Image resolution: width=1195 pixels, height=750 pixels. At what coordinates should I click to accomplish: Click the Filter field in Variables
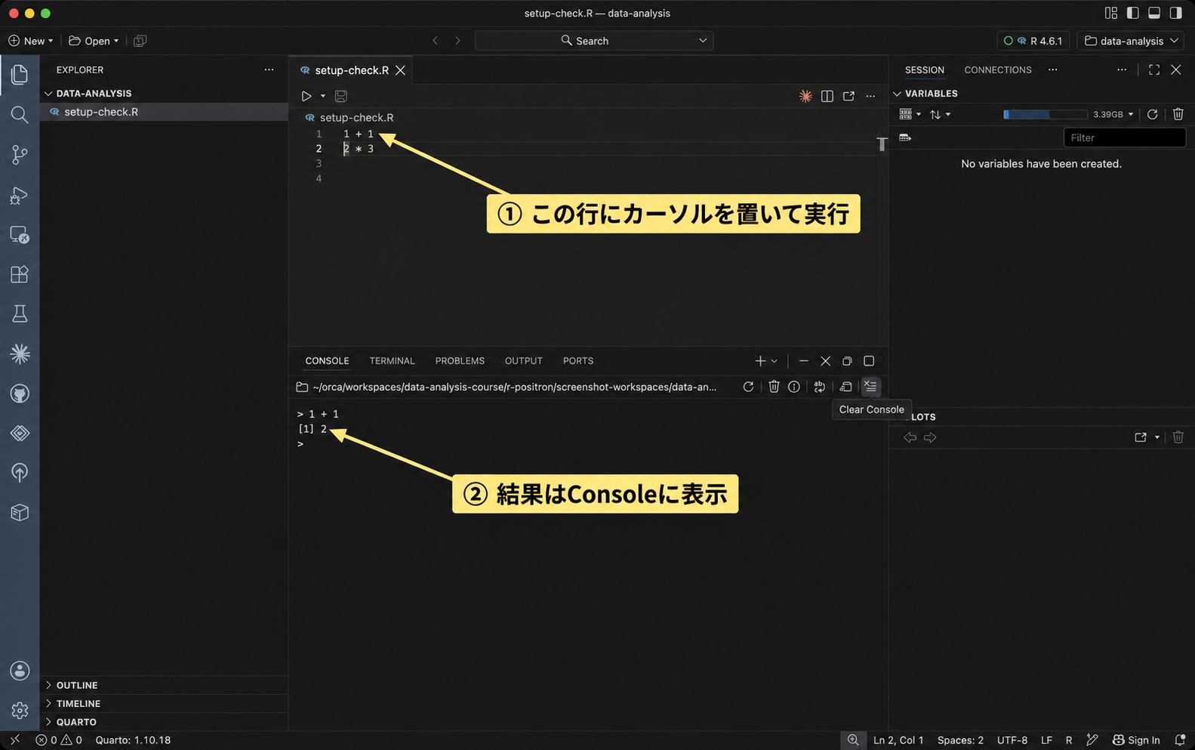point(1125,137)
